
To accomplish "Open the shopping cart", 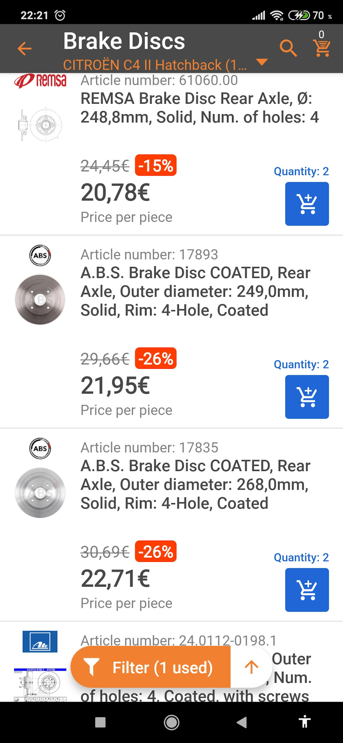I will (322, 47).
